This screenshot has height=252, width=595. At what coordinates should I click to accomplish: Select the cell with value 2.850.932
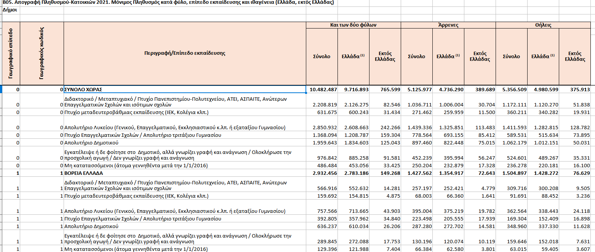click(322, 127)
